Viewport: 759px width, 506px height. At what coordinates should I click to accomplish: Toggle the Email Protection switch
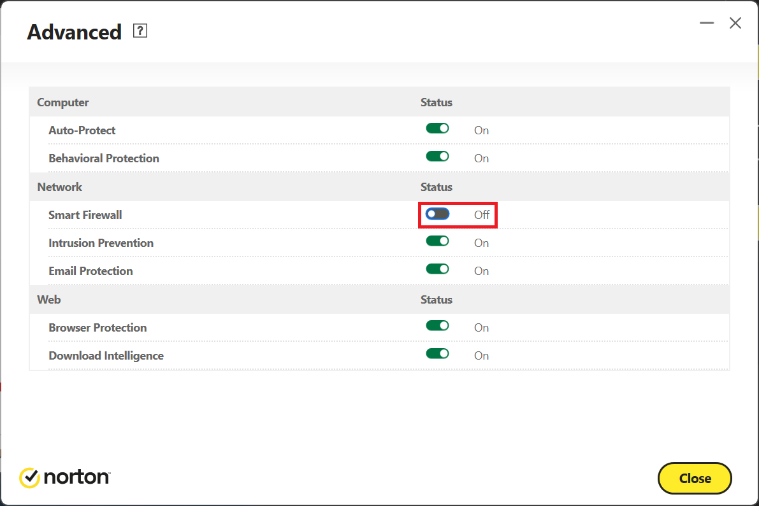[437, 269]
